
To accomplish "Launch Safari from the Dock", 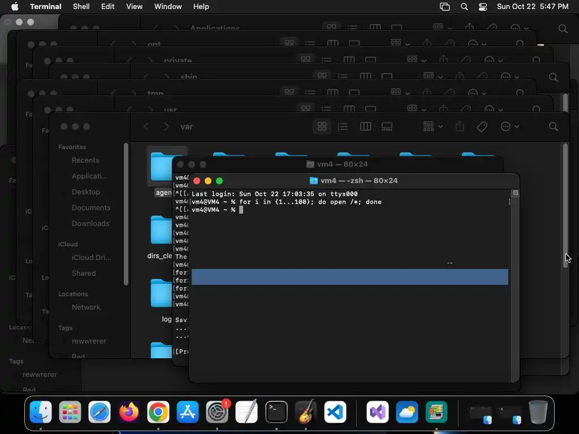I will (100, 412).
